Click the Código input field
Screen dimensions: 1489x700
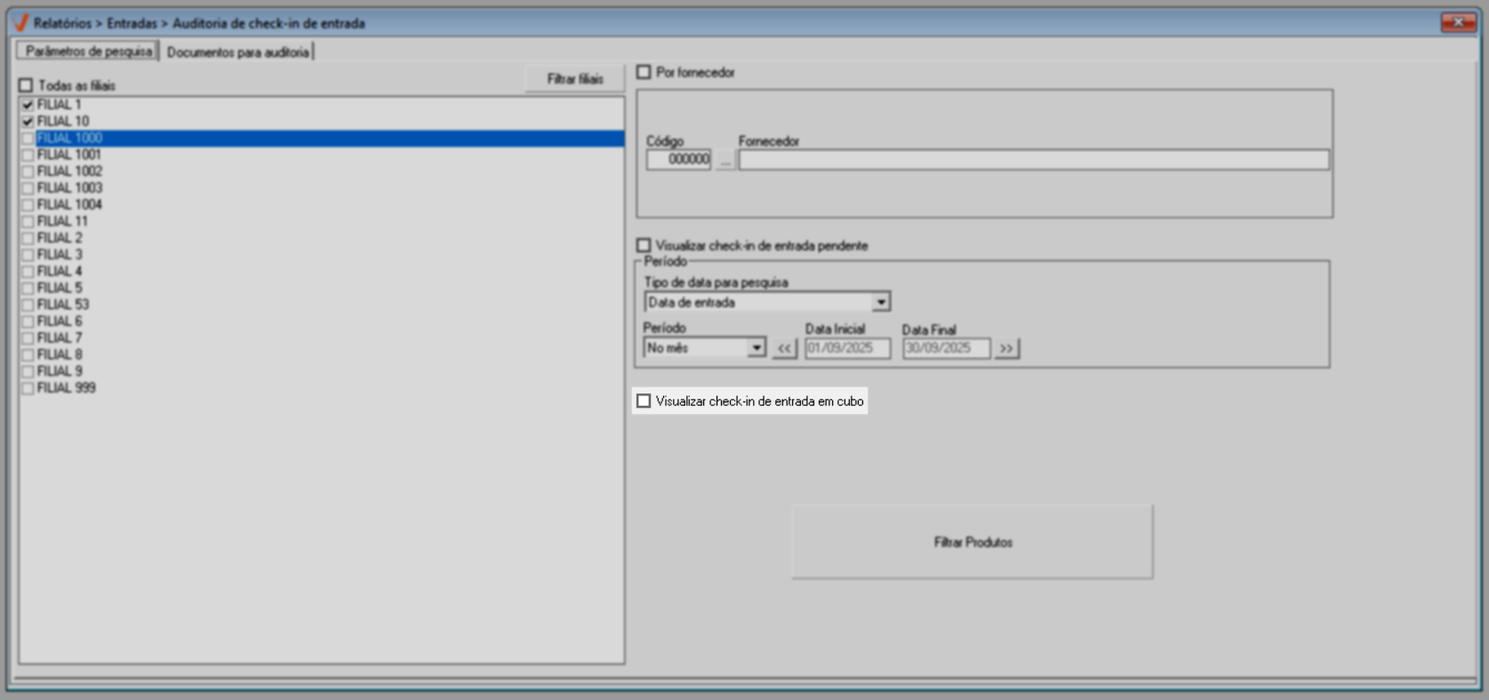pos(678,160)
